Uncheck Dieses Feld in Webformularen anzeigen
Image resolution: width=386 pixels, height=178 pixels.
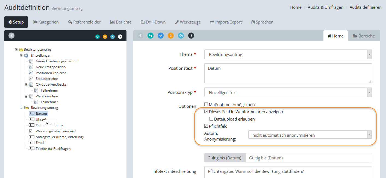click(206, 112)
